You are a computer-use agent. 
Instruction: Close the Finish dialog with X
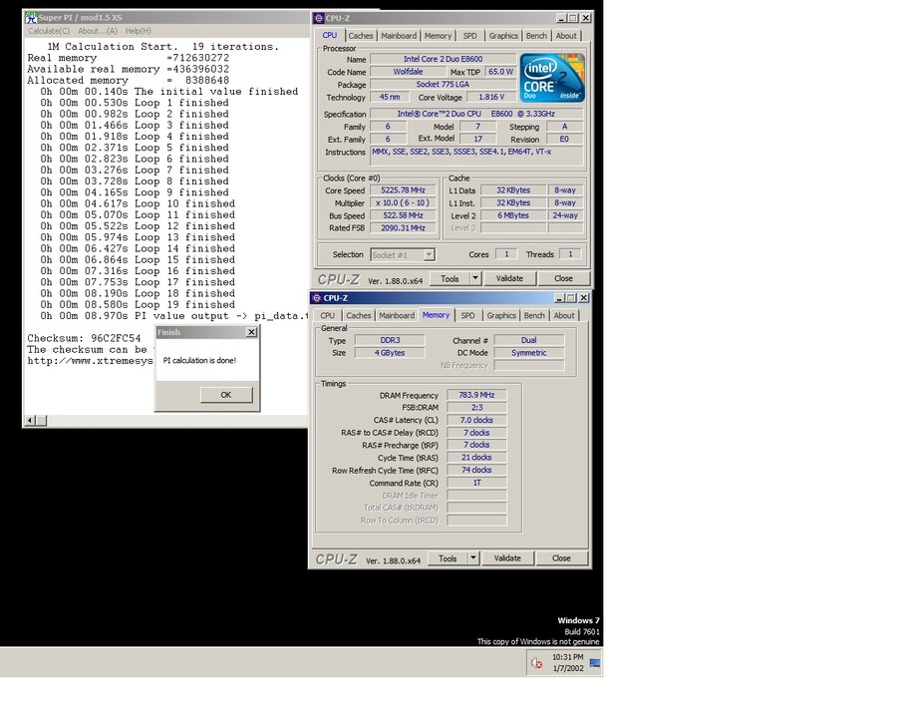(251, 332)
